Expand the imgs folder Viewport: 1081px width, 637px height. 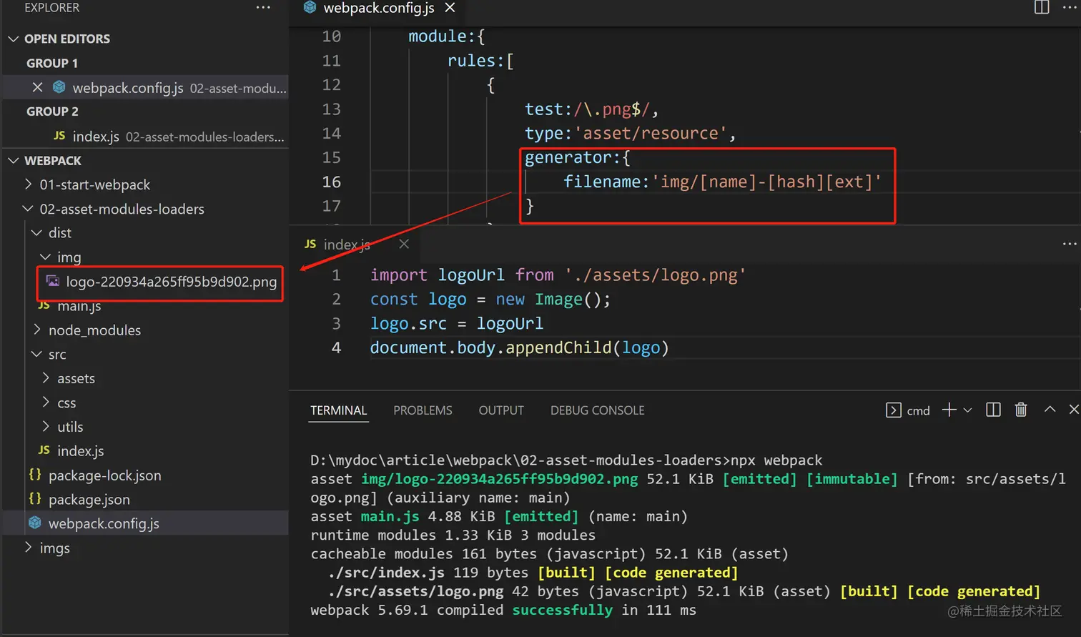click(x=29, y=548)
